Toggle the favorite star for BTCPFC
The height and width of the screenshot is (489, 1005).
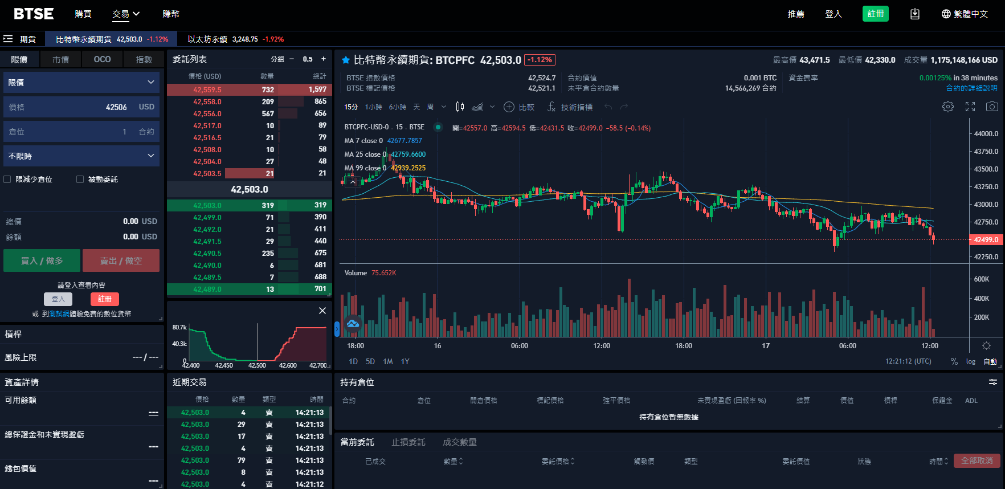click(346, 60)
